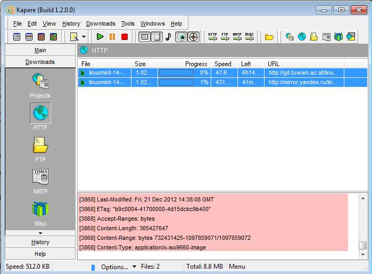The image size is (372, 274).
Task: Select HTTP globe in the sidebar
Action: pyautogui.click(x=40, y=116)
